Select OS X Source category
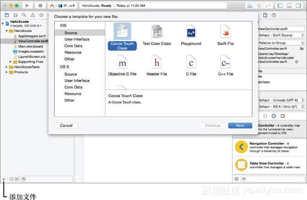307x200 pixels. click(x=71, y=74)
